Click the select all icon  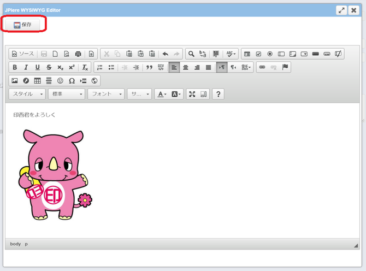pos(216,54)
